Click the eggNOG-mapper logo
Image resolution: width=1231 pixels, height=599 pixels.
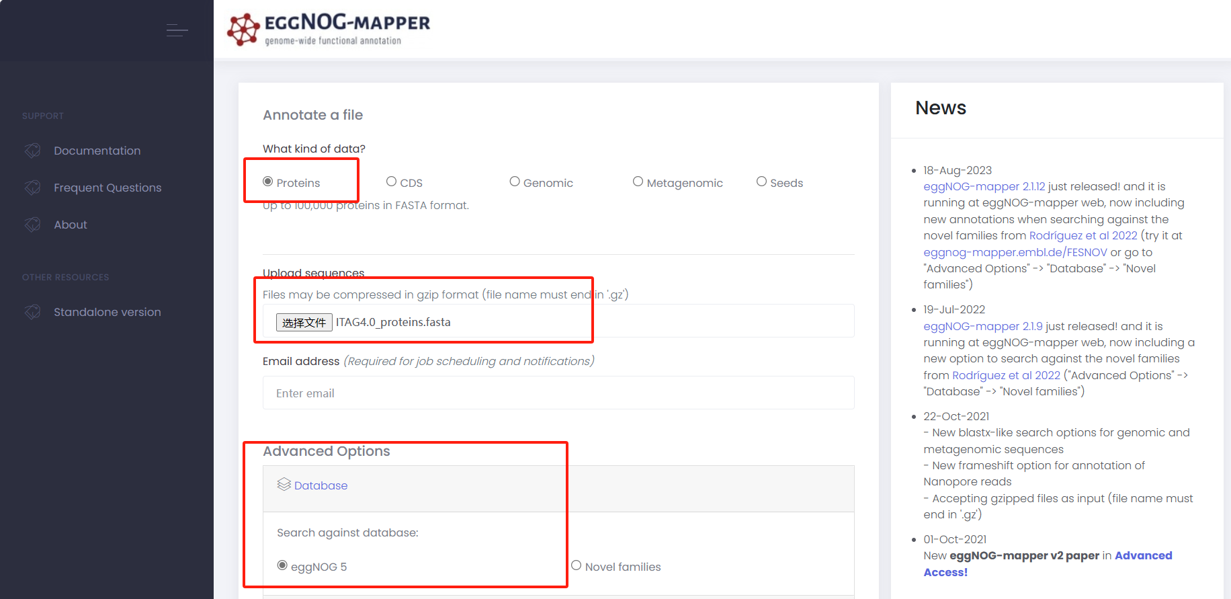pos(329,30)
